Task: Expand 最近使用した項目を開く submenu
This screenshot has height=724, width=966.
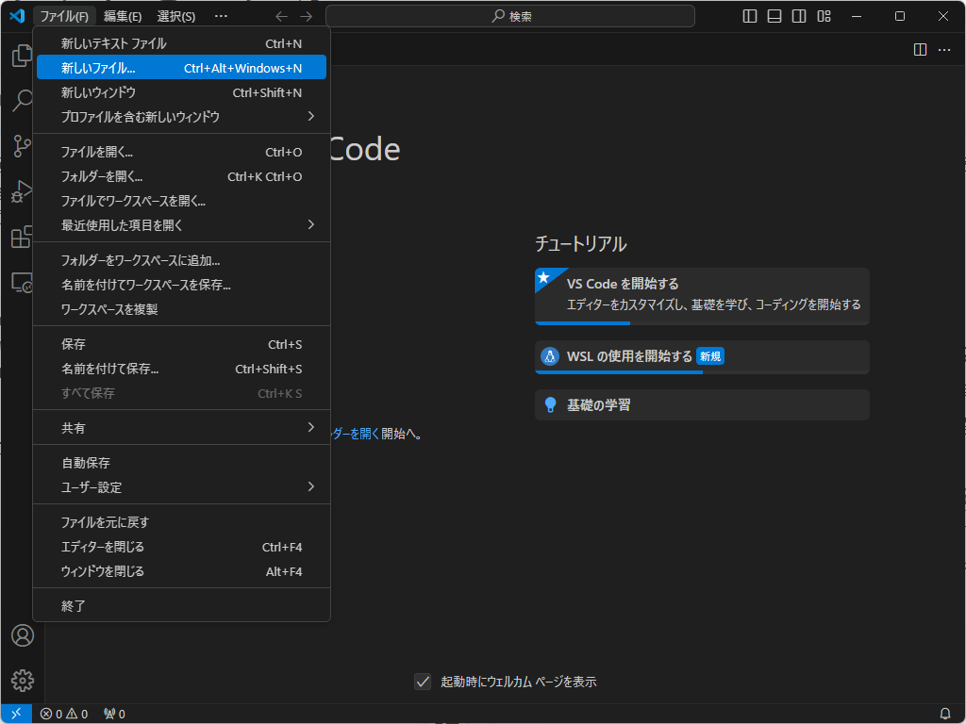Action: pyautogui.click(x=181, y=225)
